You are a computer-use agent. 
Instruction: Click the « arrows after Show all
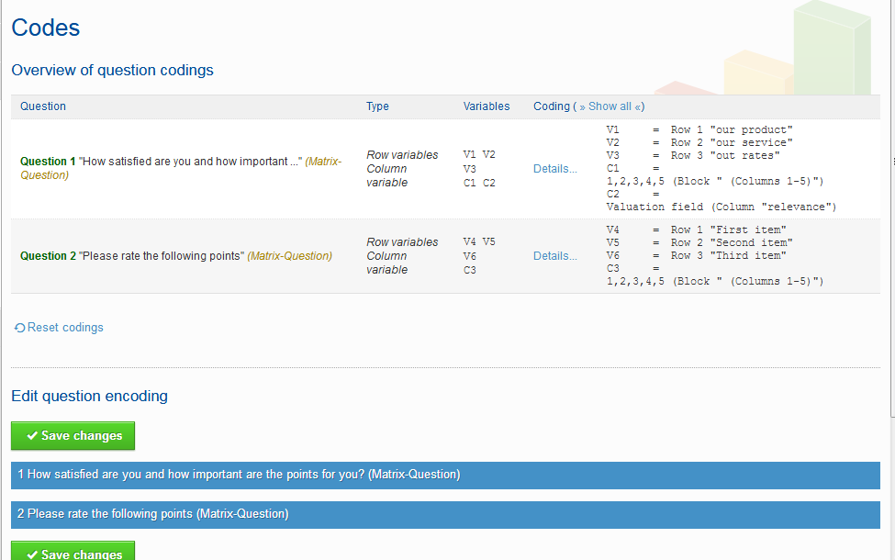[x=638, y=106]
